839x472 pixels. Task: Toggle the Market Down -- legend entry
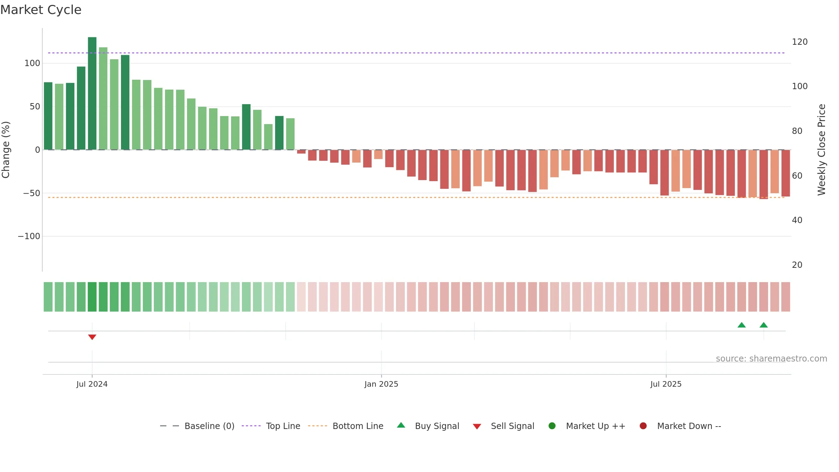click(680, 426)
